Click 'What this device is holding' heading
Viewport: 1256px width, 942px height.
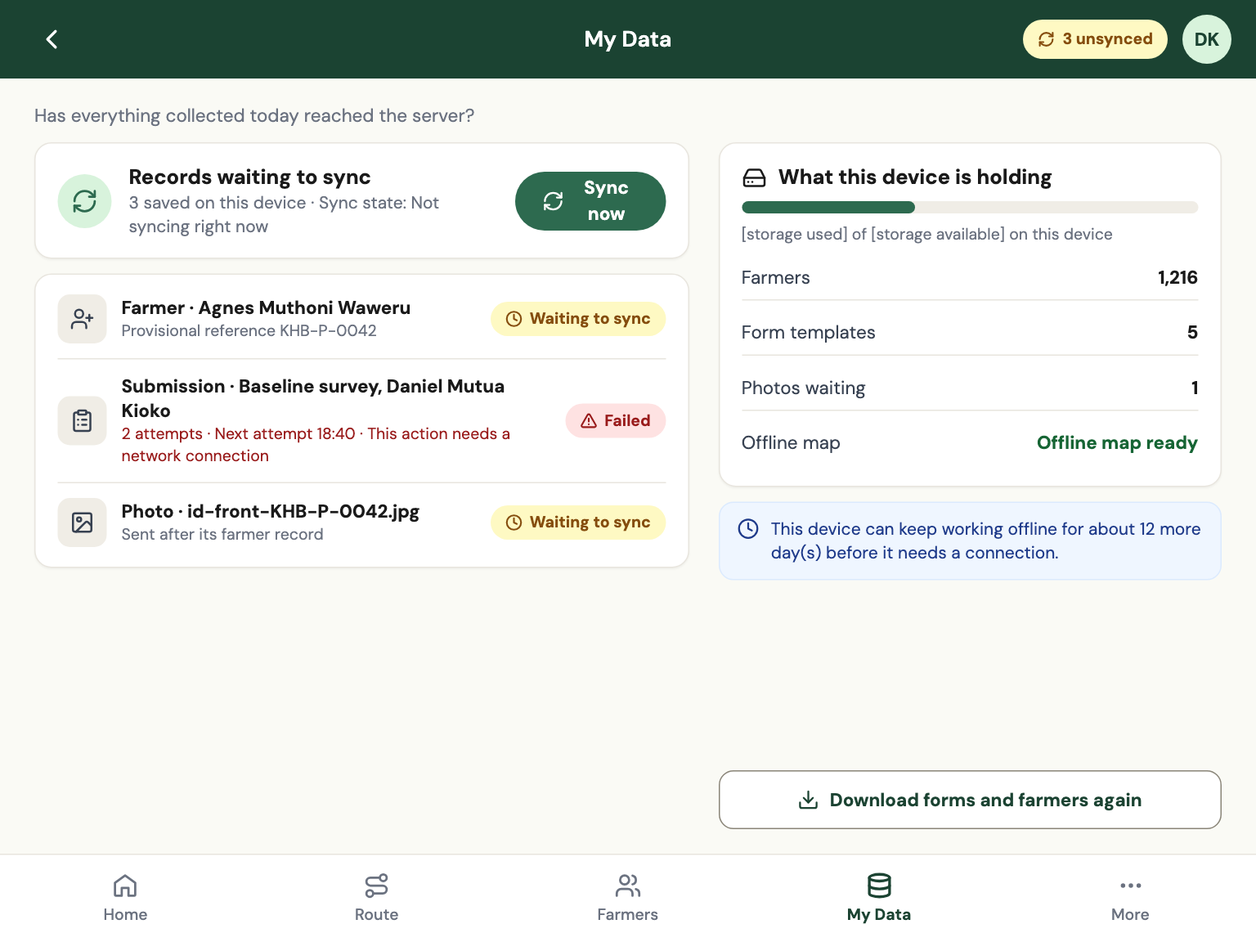click(x=915, y=177)
